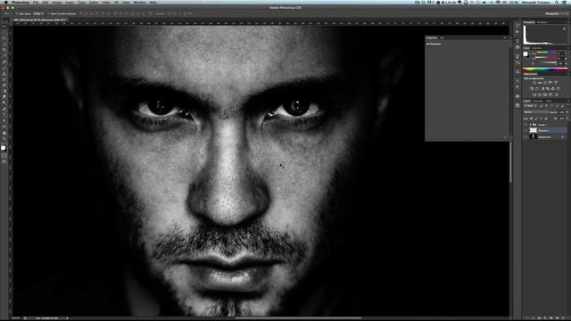Image resolution: width=571 pixels, height=321 pixels.
Task: Click the canvas horizontal scrollbar
Action: click(299, 317)
